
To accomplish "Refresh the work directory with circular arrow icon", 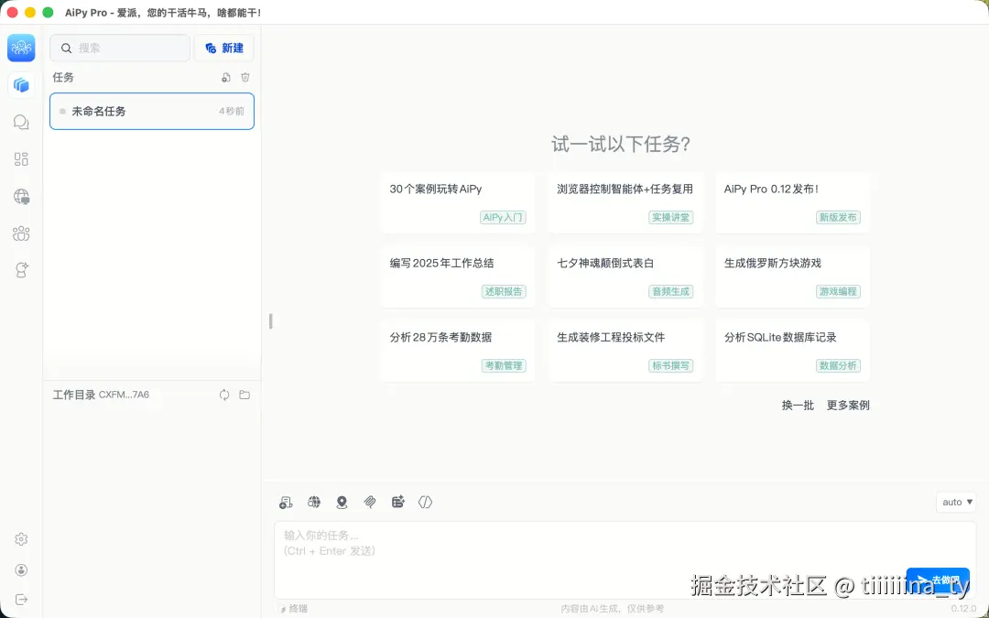I will point(224,395).
